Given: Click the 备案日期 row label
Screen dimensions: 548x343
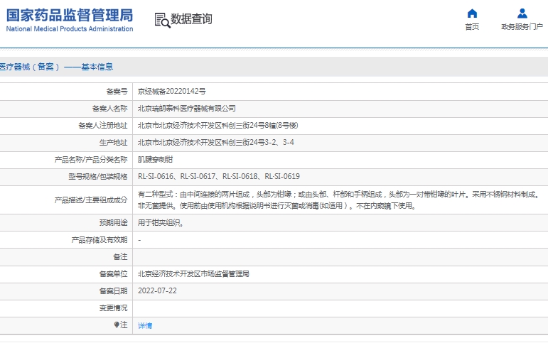Looking at the screenshot, I should pos(113,291).
